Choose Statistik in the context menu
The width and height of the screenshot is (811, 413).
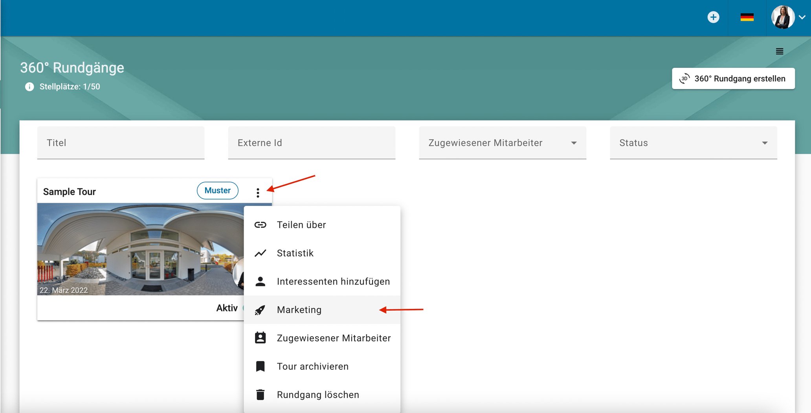pos(295,253)
